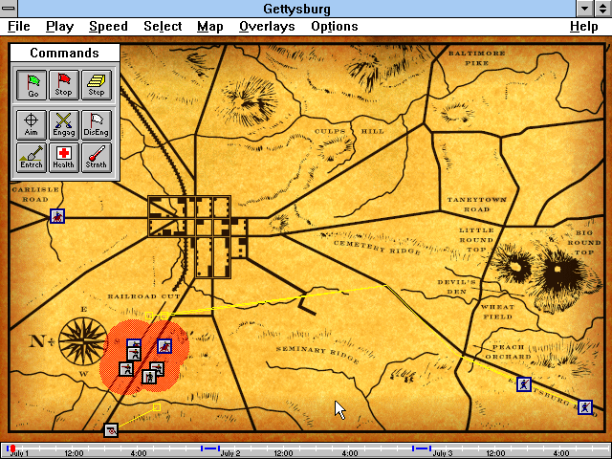Jump to 12:00 on July 3 timeline
612x459 pixels.
[496, 454]
